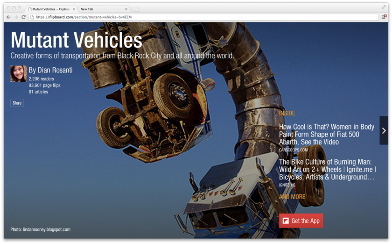Close the Mutant Vehicles tab
Viewport: 392px width, 244px height.
[74, 9]
